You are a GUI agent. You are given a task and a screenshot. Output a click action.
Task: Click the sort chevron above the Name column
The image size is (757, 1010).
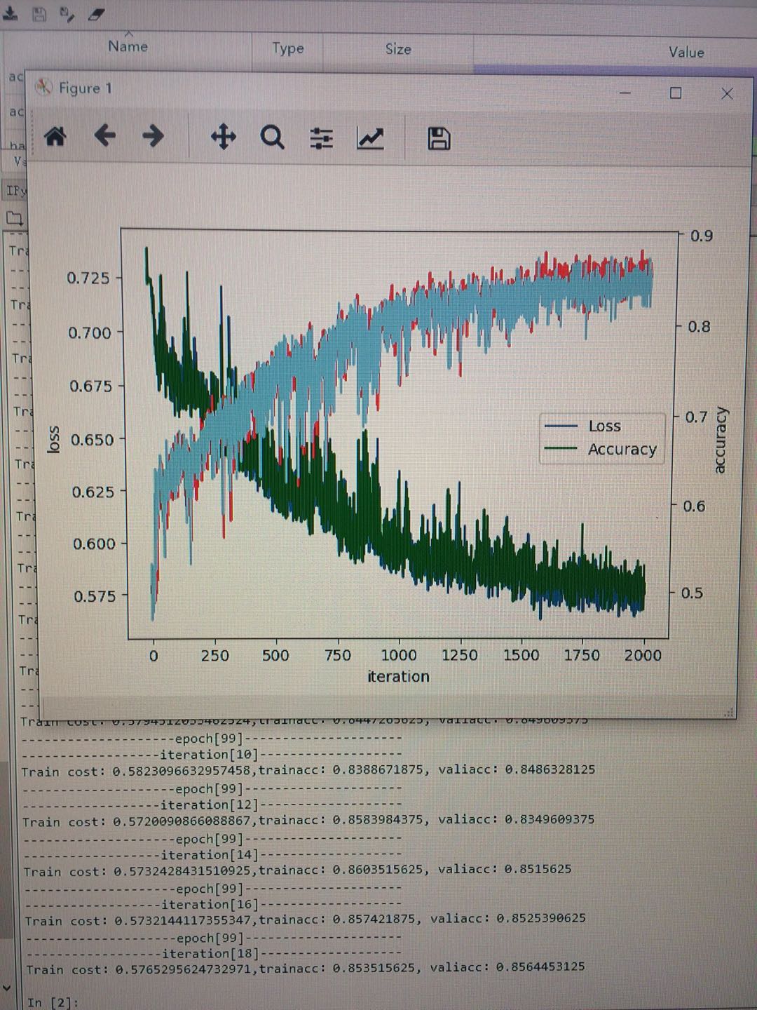[x=128, y=33]
